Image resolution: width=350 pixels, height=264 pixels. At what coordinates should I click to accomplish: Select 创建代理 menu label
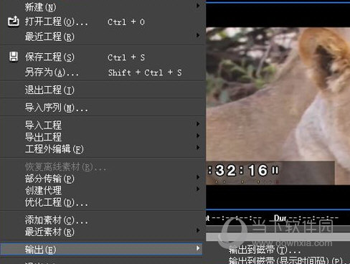tap(43, 190)
